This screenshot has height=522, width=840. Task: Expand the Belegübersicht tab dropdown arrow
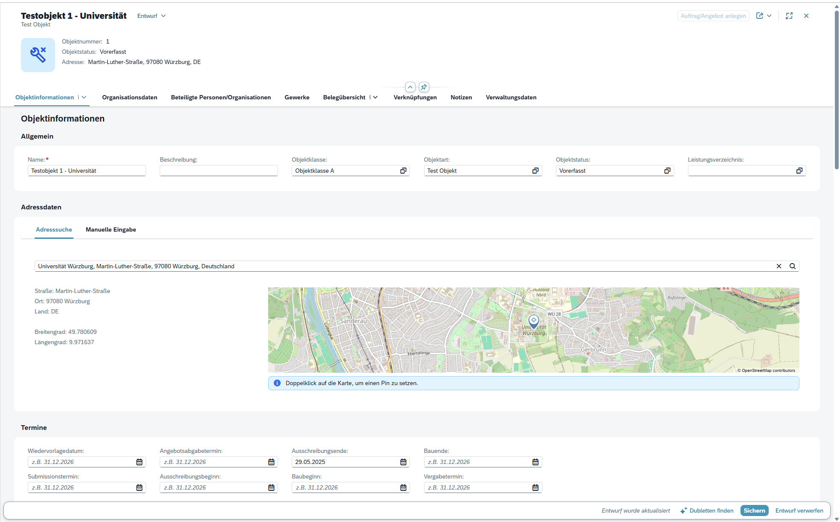tap(375, 97)
